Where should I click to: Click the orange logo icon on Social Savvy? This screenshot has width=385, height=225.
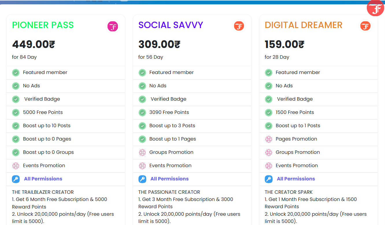click(239, 26)
